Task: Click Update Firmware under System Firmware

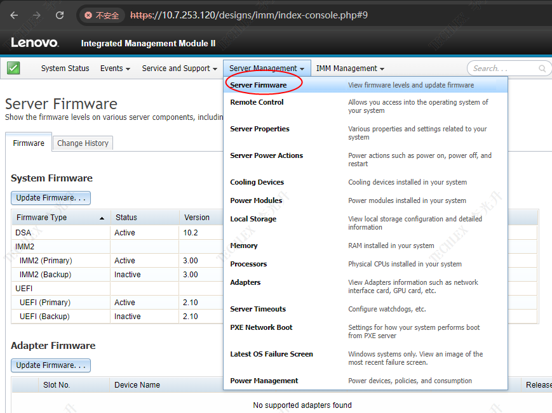Action: [x=51, y=198]
